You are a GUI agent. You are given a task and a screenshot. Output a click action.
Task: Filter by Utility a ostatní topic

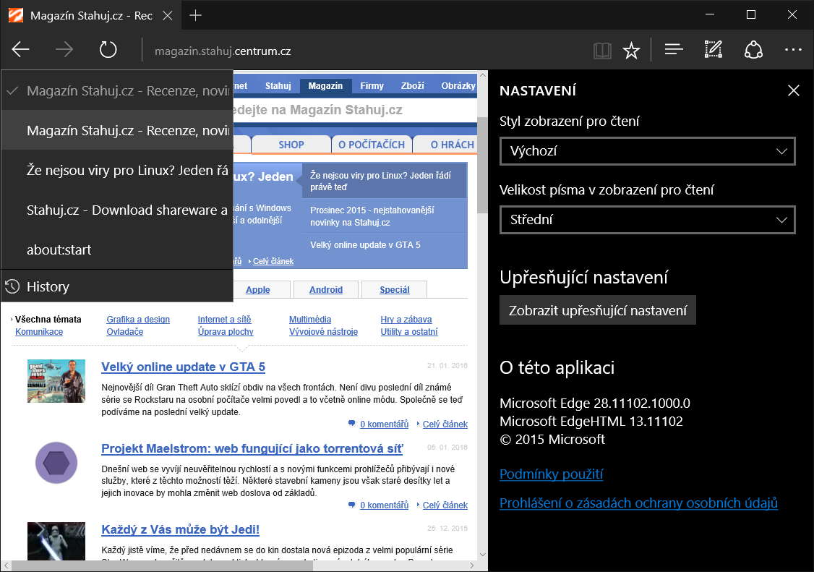pos(409,331)
